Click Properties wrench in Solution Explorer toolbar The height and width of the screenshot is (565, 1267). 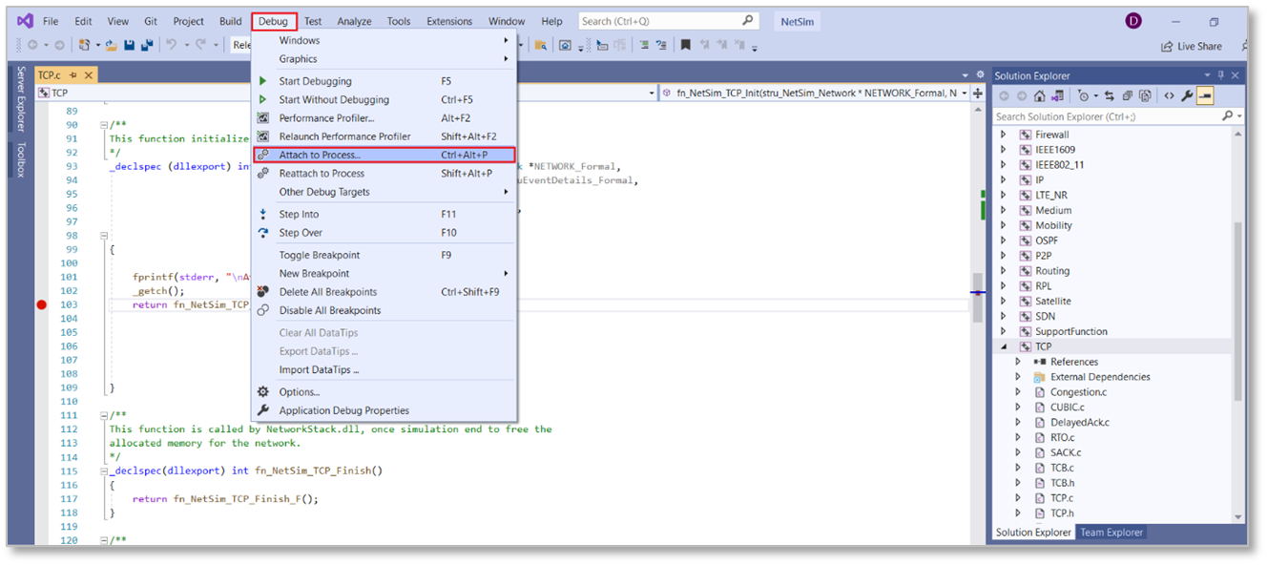click(x=1187, y=95)
